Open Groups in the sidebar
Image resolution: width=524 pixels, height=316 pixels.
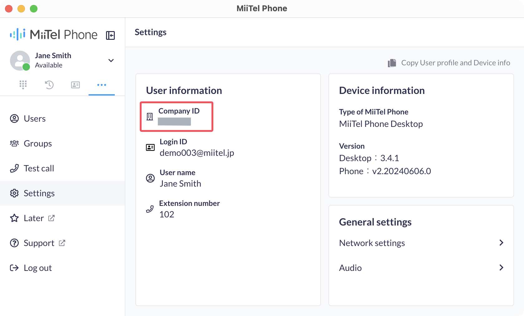tap(62, 143)
